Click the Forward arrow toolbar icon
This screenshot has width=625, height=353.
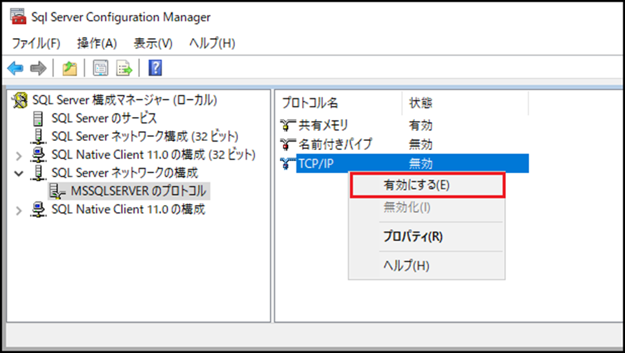[38, 68]
